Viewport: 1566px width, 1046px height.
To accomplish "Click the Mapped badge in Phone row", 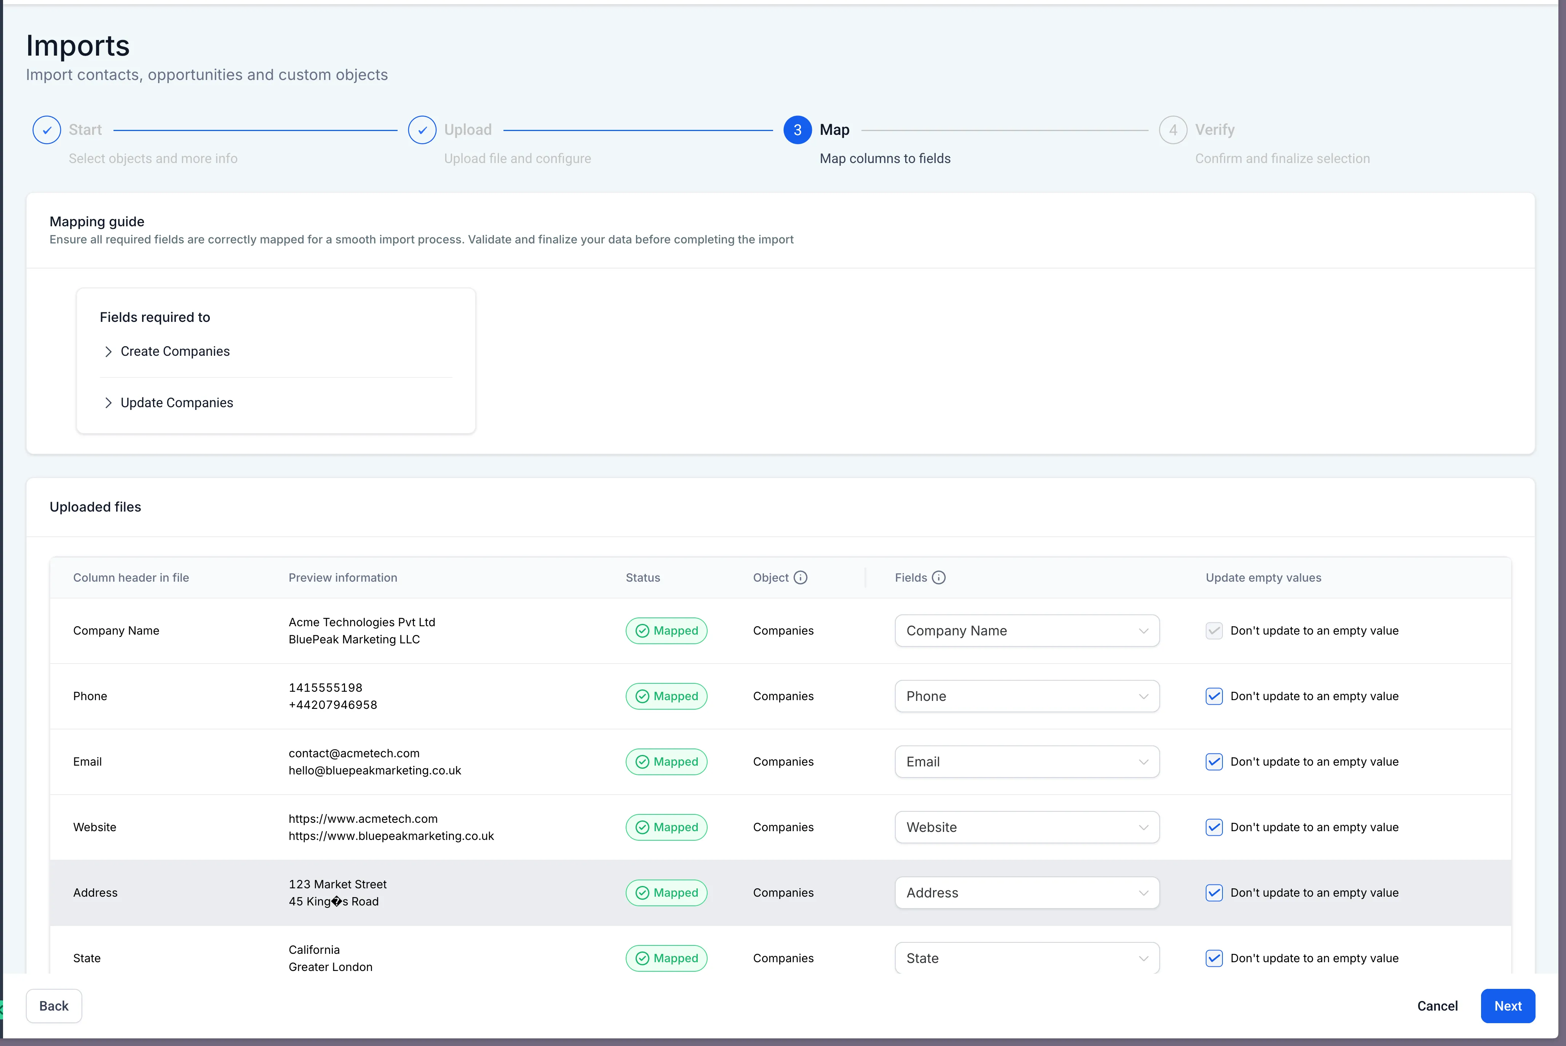I will (666, 696).
